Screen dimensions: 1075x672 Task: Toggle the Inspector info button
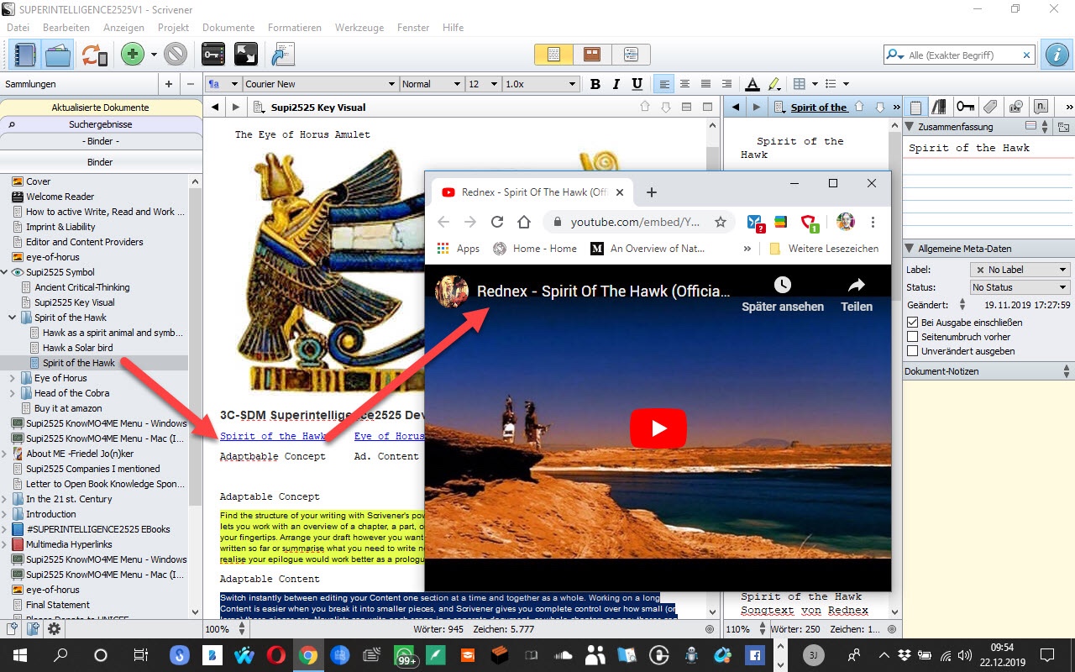(1056, 55)
